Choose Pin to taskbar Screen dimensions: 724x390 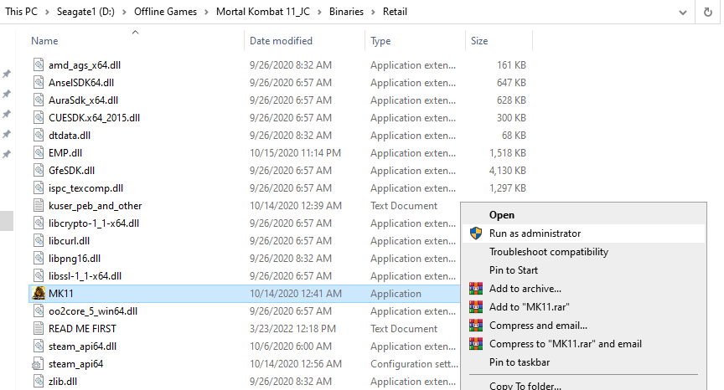[583, 362]
